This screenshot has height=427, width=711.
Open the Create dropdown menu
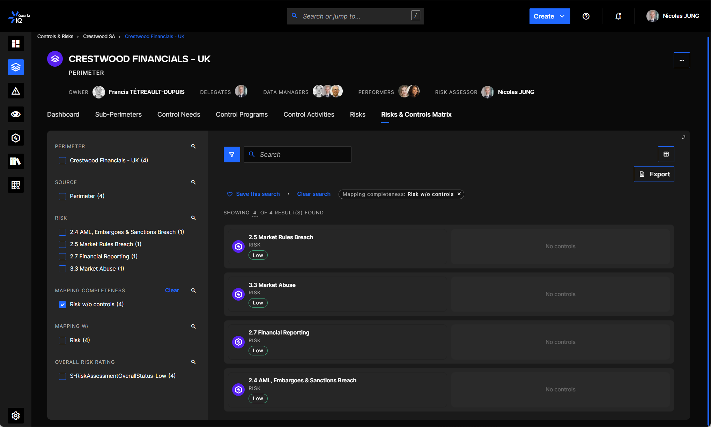click(549, 16)
